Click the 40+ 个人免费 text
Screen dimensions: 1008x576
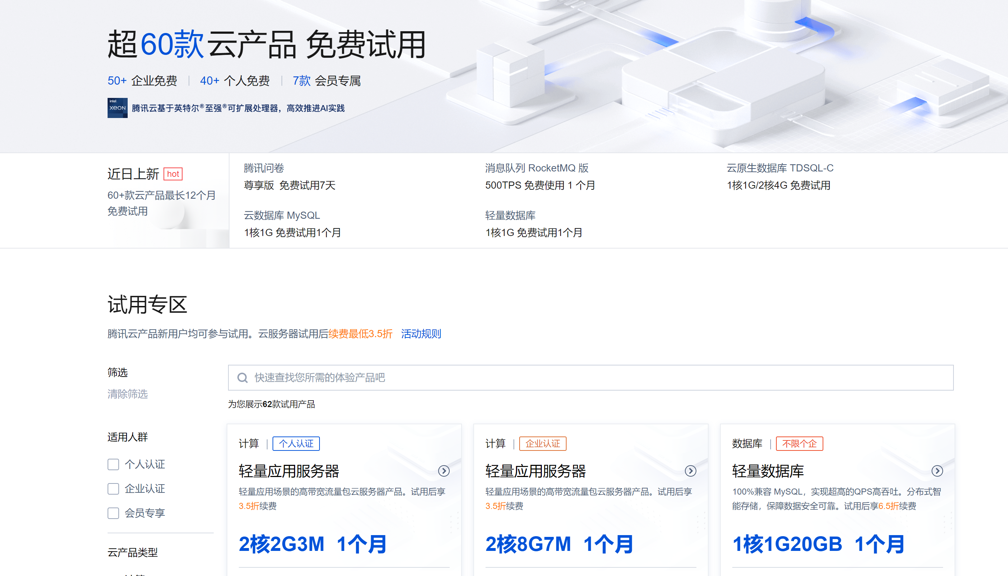235,81
